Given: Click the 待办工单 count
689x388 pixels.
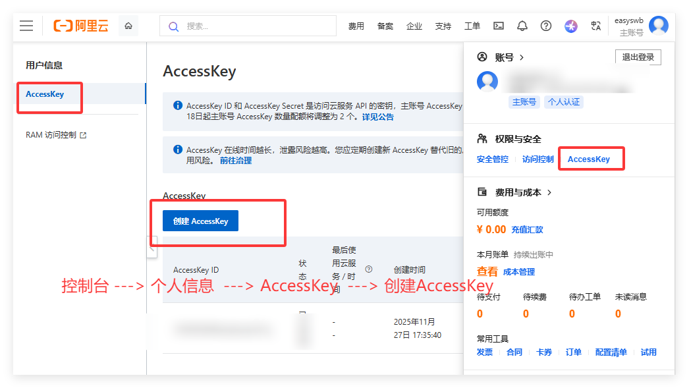Looking at the screenshot, I should click(572, 314).
